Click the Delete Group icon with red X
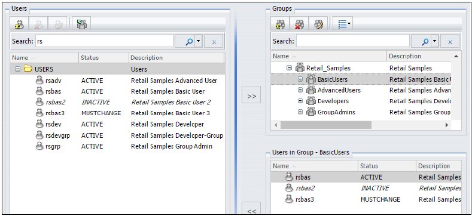 click(x=300, y=24)
